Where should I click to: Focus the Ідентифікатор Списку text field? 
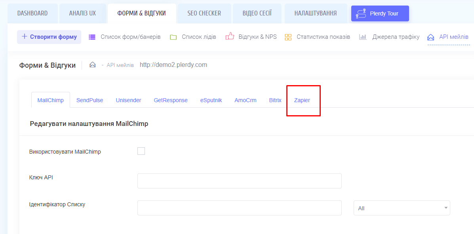pos(239,208)
